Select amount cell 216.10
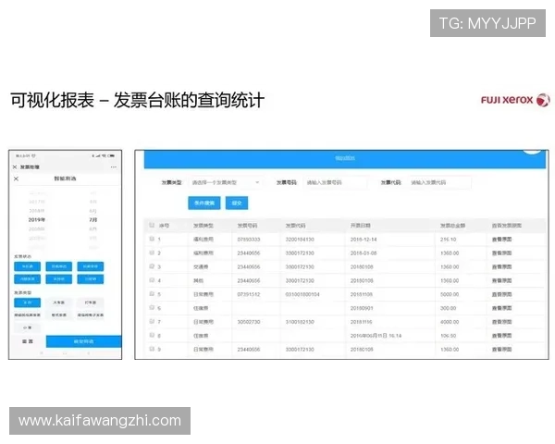The width and height of the screenshot is (555, 444). (448, 240)
